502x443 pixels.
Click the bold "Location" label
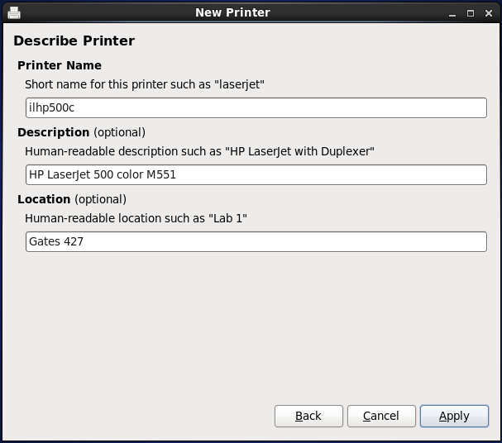(44, 199)
